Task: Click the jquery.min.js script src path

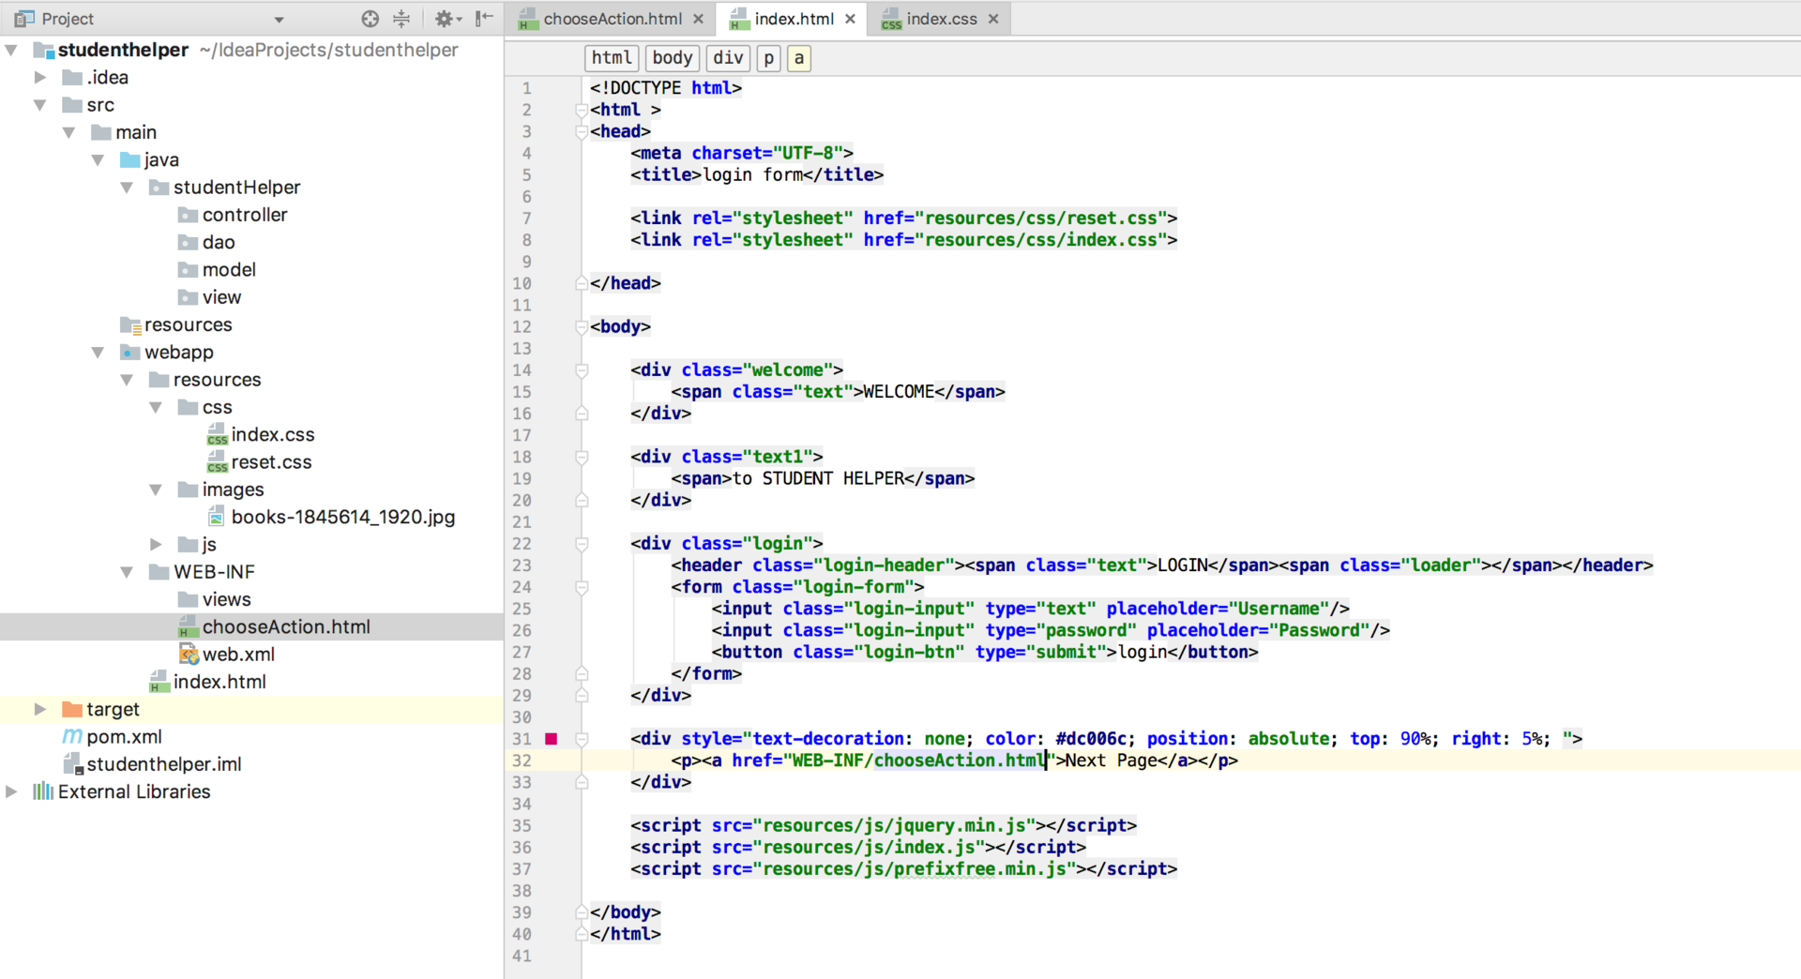Action: click(x=895, y=825)
